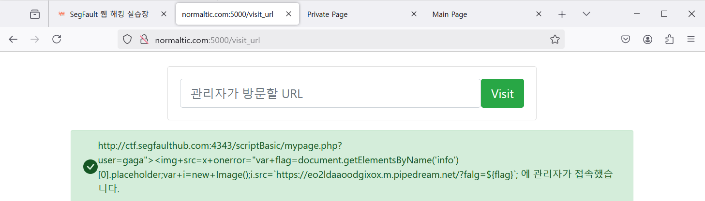Bookmark this page with star icon

[555, 40]
